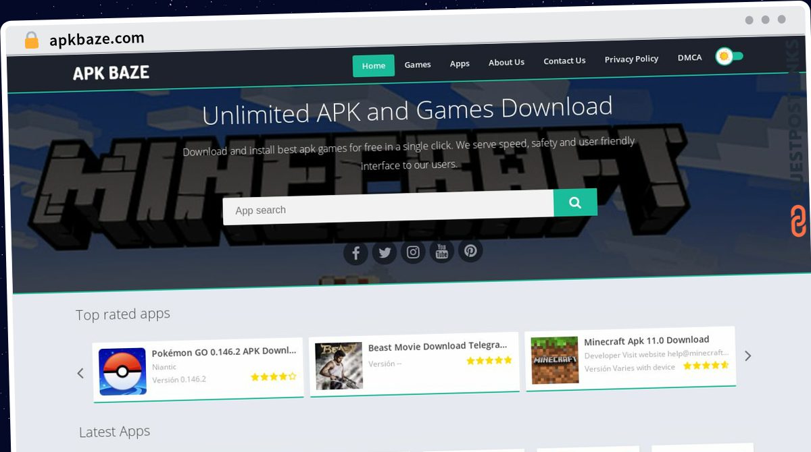The image size is (811, 452).
Task: Show previous top rated apps arrow
Action: (x=80, y=373)
